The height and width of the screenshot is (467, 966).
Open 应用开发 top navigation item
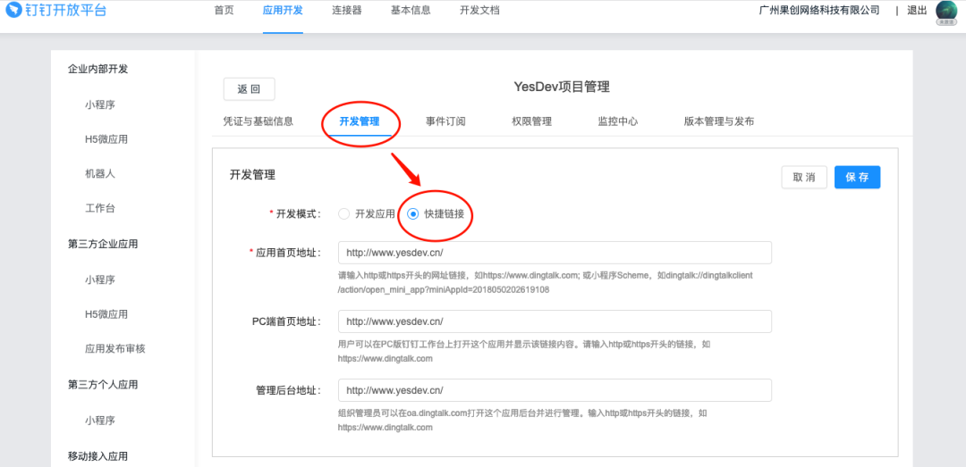[x=283, y=11]
